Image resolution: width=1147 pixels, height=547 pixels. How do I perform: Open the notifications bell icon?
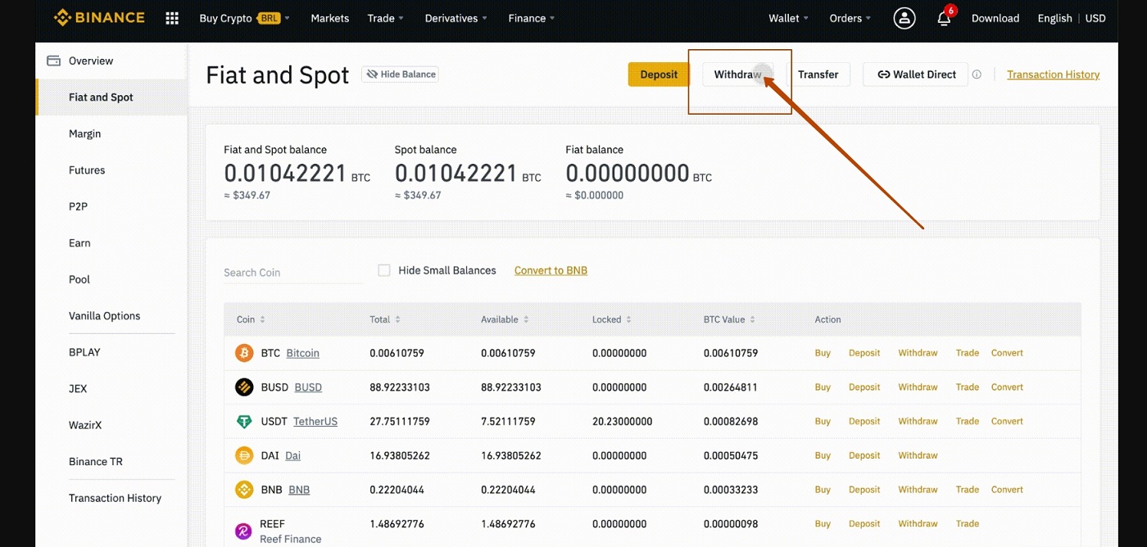(x=944, y=18)
